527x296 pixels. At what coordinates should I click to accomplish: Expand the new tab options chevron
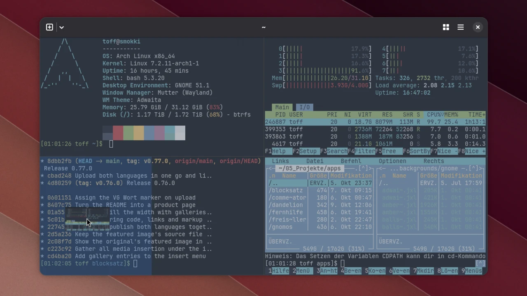tap(61, 27)
